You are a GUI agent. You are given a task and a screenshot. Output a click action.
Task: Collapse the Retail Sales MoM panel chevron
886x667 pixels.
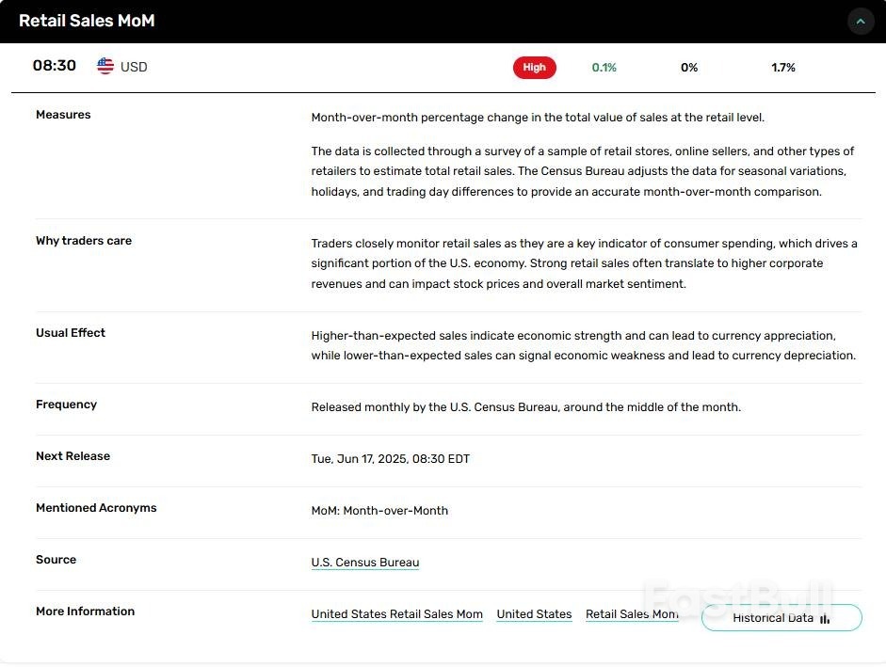(x=861, y=21)
